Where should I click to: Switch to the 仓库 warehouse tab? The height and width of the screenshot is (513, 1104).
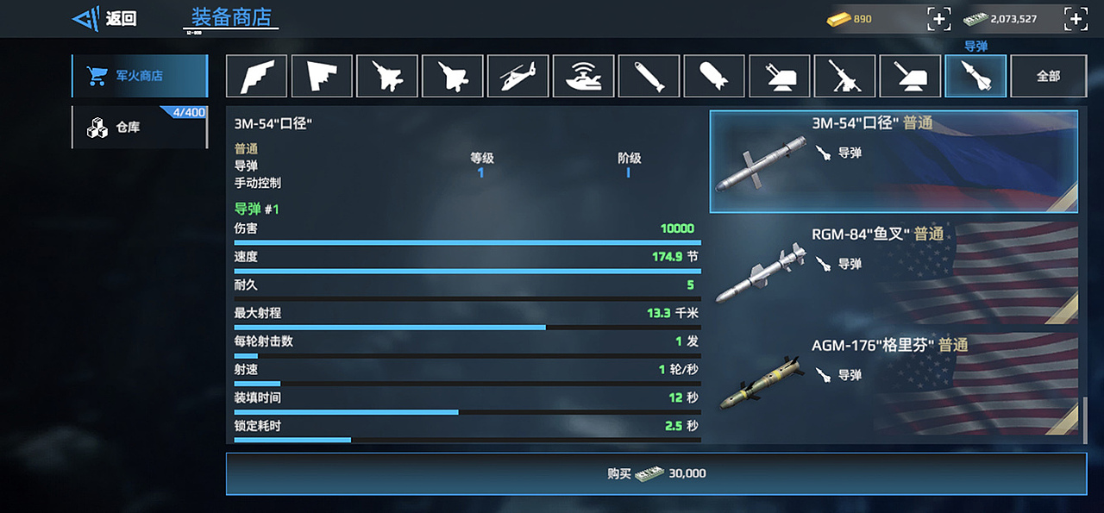[x=140, y=128]
